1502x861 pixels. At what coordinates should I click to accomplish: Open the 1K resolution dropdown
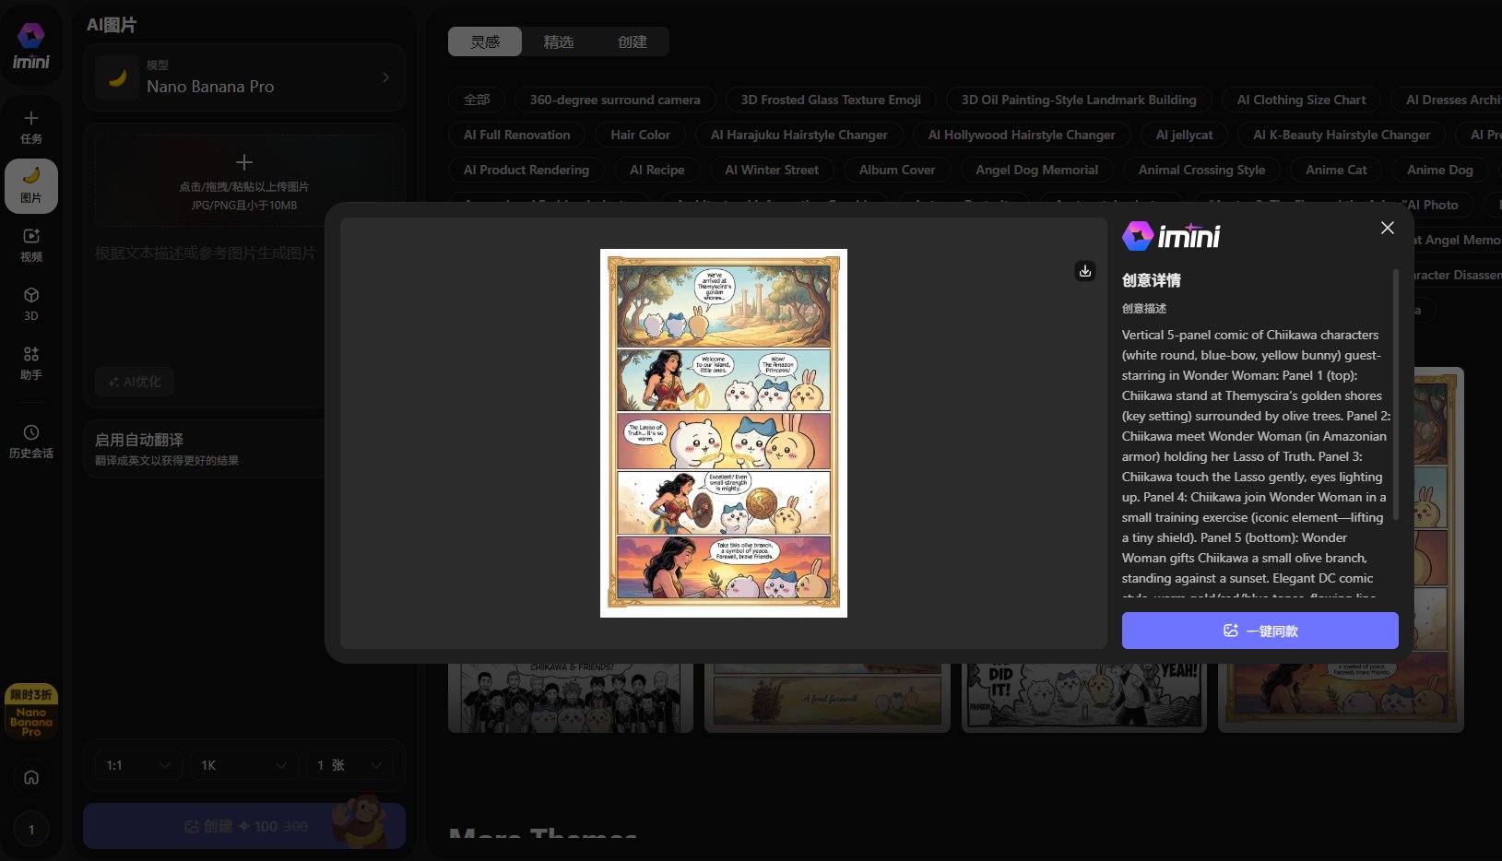pos(243,765)
